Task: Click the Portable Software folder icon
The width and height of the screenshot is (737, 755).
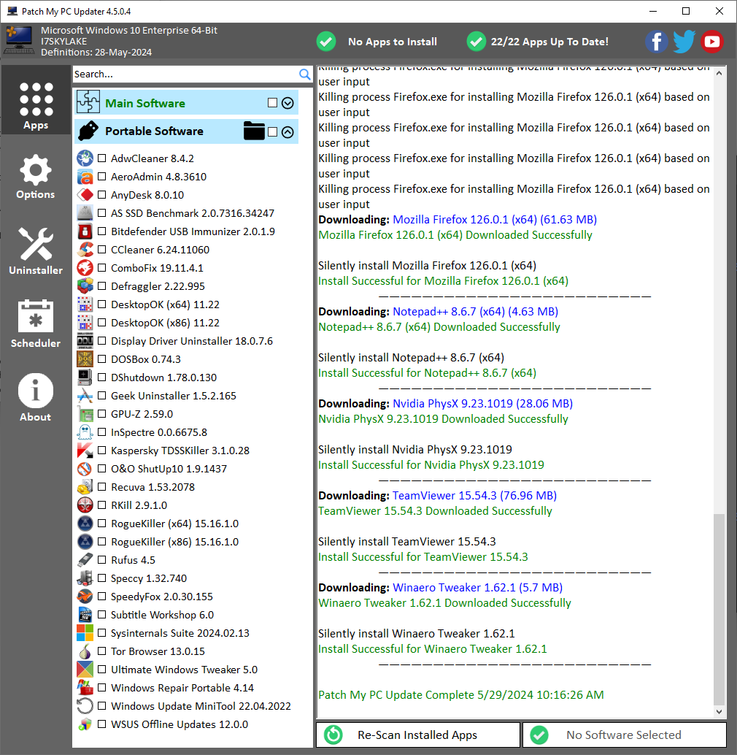Action: [254, 131]
